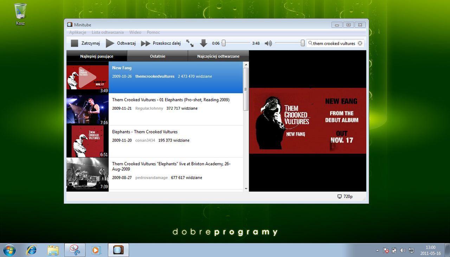Viewport: 450px width, 257px height.
Task: Click the pedrovandamage author link
Action: click(152, 178)
